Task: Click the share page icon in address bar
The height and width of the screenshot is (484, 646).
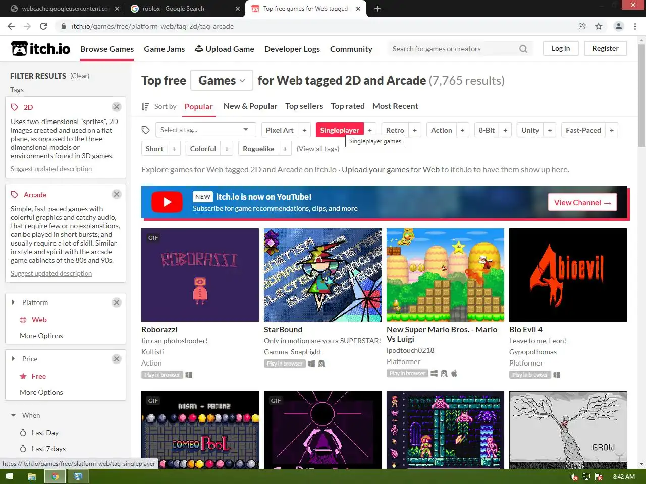Action: click(582, 26)
